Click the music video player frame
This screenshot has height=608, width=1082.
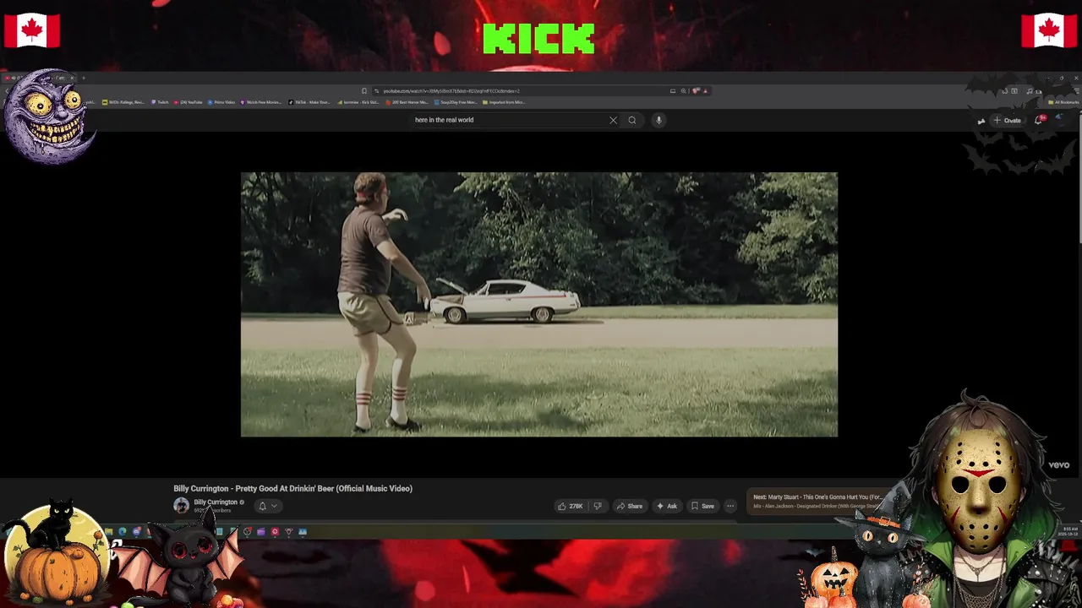pos(539,305)
